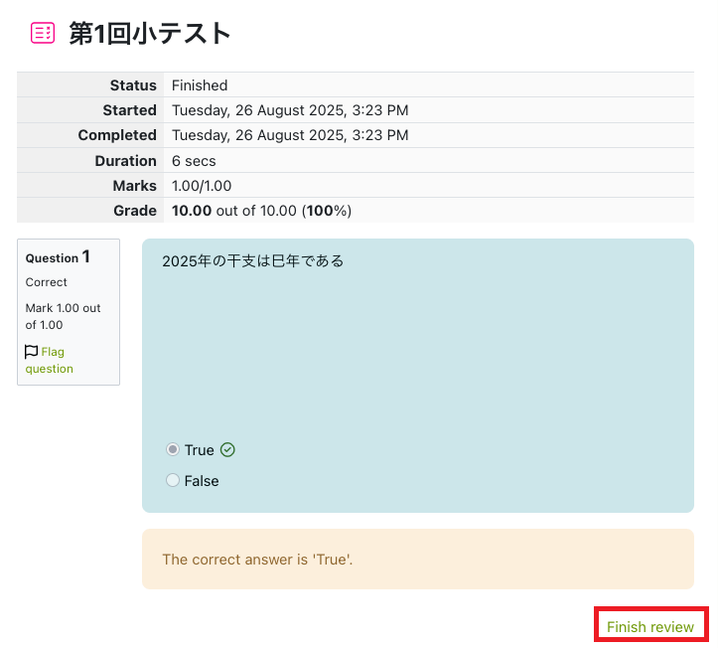Click the quiz title 第1回小テスト
Viewport: 718px width, 648px height.
coord(150,34)
